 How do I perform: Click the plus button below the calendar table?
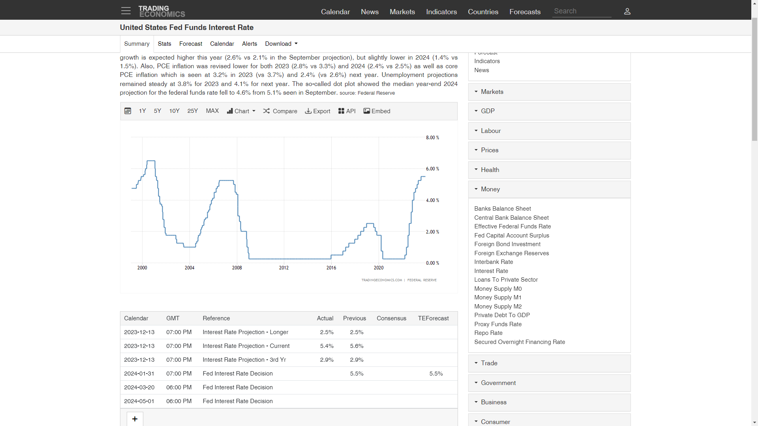tap(135, 419)
